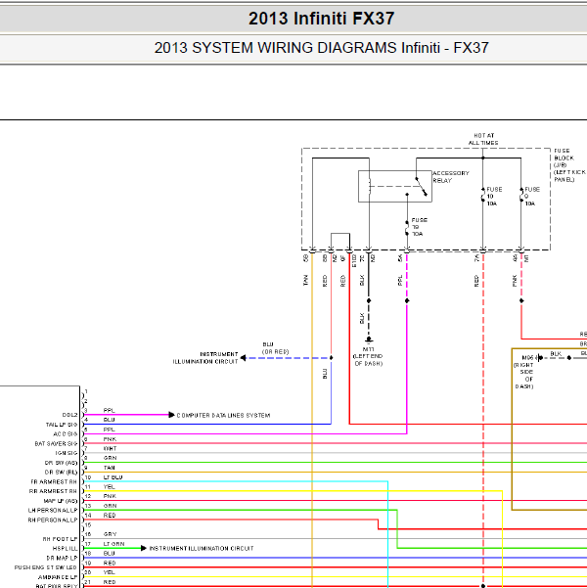587x588 pixels.
Task: Click the "RR ARMREST RH" pin label
Action: (53, 491)
